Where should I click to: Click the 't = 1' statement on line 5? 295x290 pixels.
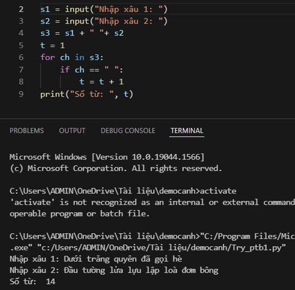coord(53,45)
